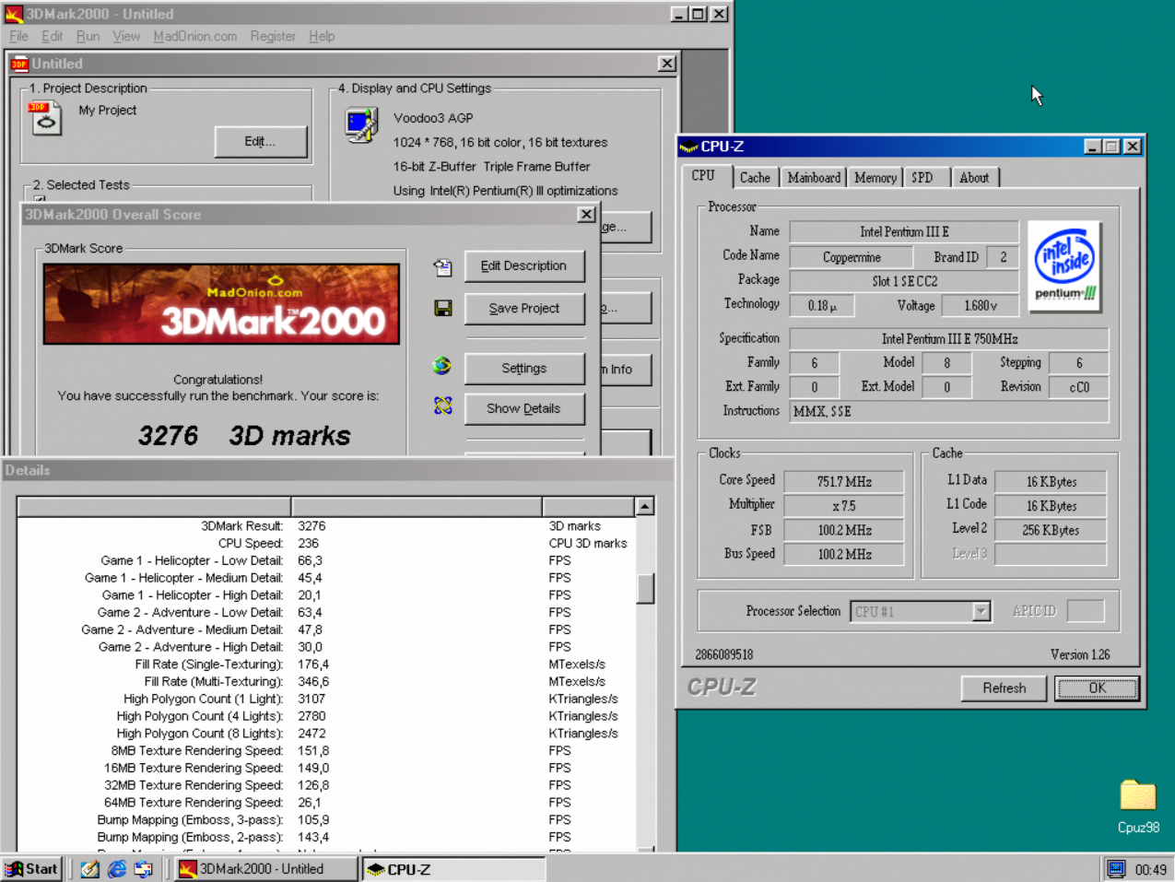Open the Register menu
The width and height of the screenshot is (1175, 882).
(x=273, y=36)
